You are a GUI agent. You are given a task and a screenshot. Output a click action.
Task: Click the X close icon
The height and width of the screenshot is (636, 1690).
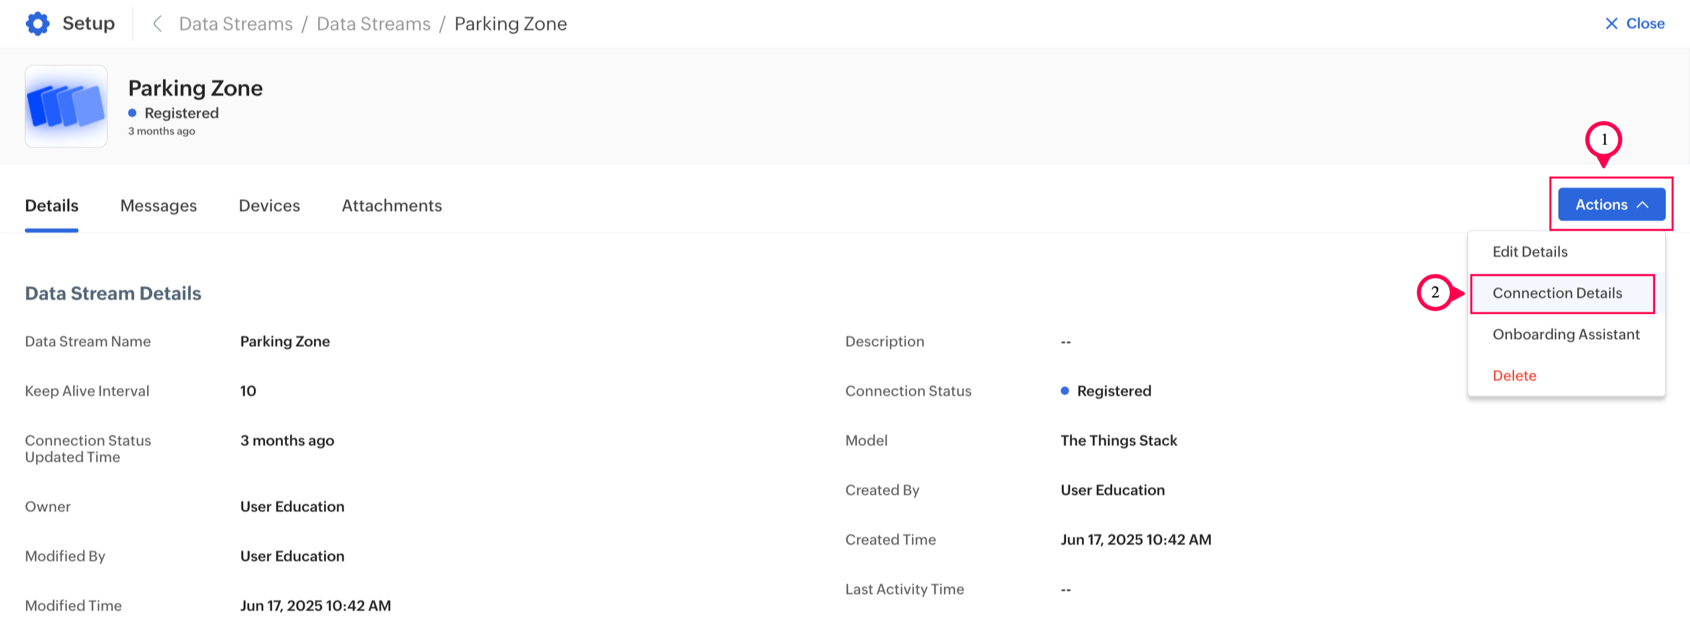1611,24
